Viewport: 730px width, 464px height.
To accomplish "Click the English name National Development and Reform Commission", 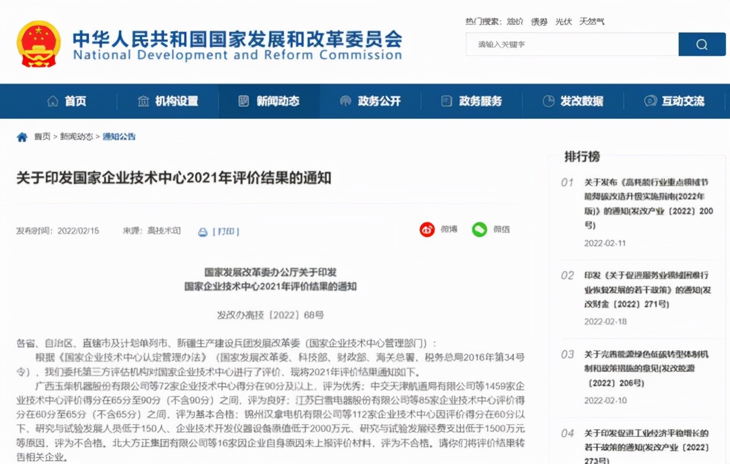I will 237,55.
